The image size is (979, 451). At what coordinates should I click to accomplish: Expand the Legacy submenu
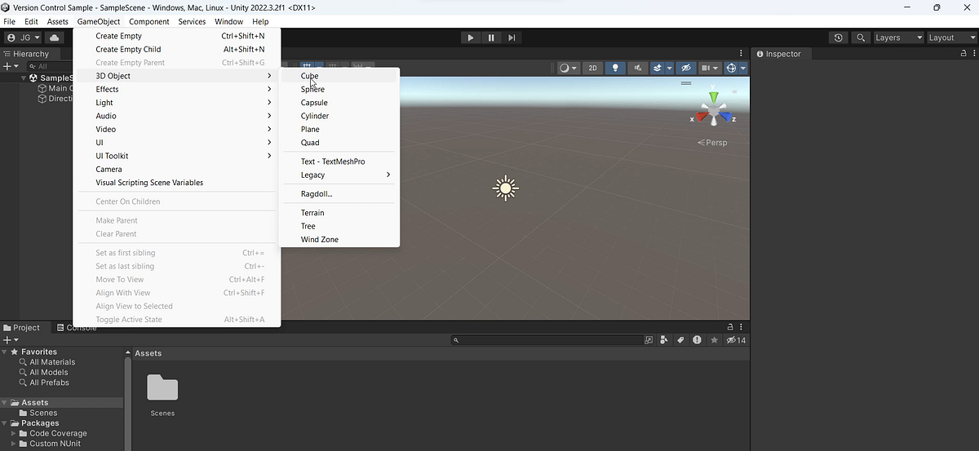[x=339, y=175]
